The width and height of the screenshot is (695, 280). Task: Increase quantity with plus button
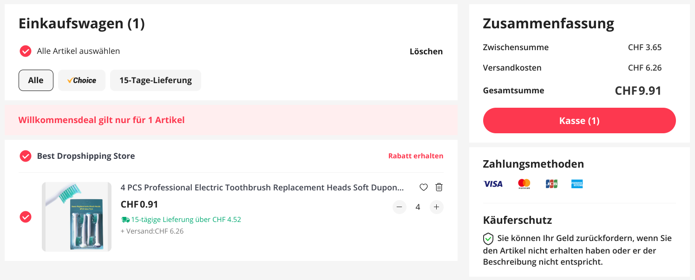tap(436, 207)
